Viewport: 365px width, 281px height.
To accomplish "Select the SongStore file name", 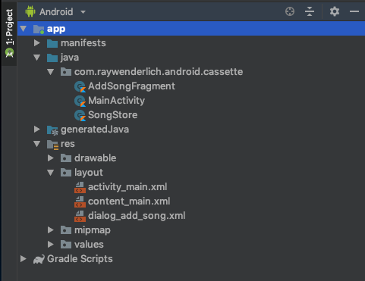I will point(113,115).
